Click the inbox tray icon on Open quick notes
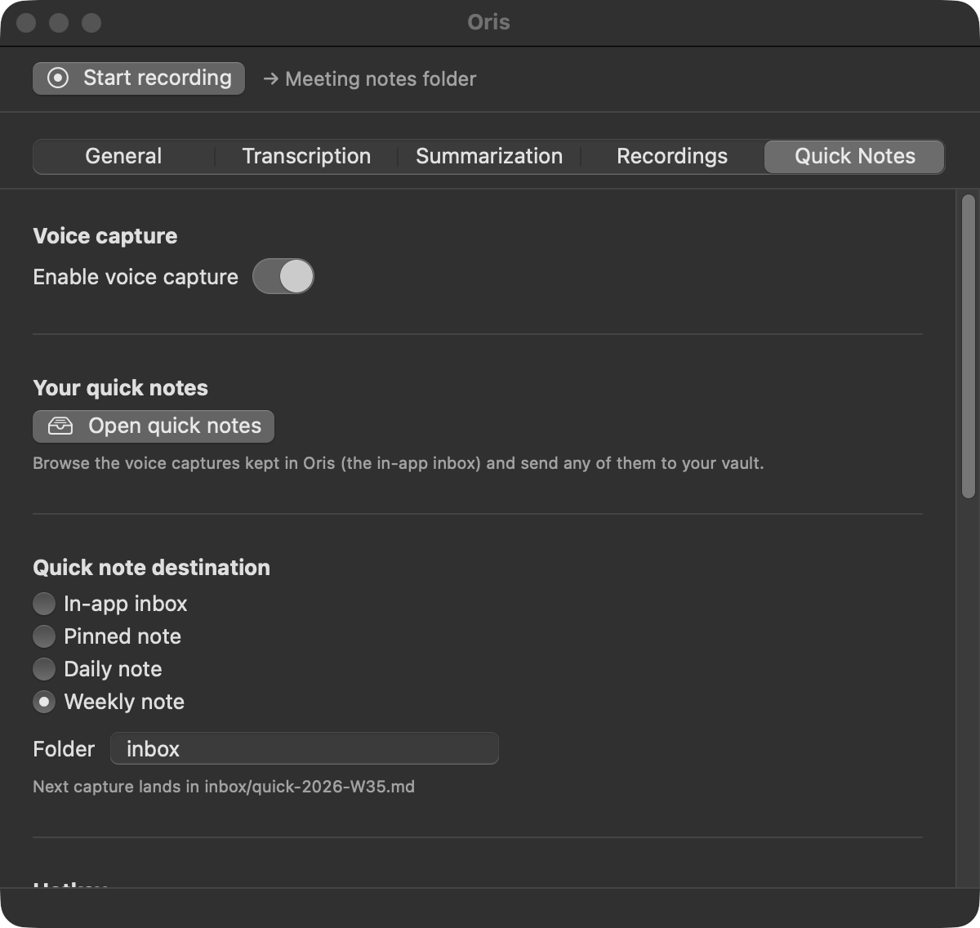The height and width of the screenshot is (928, 980). point(60,426)
